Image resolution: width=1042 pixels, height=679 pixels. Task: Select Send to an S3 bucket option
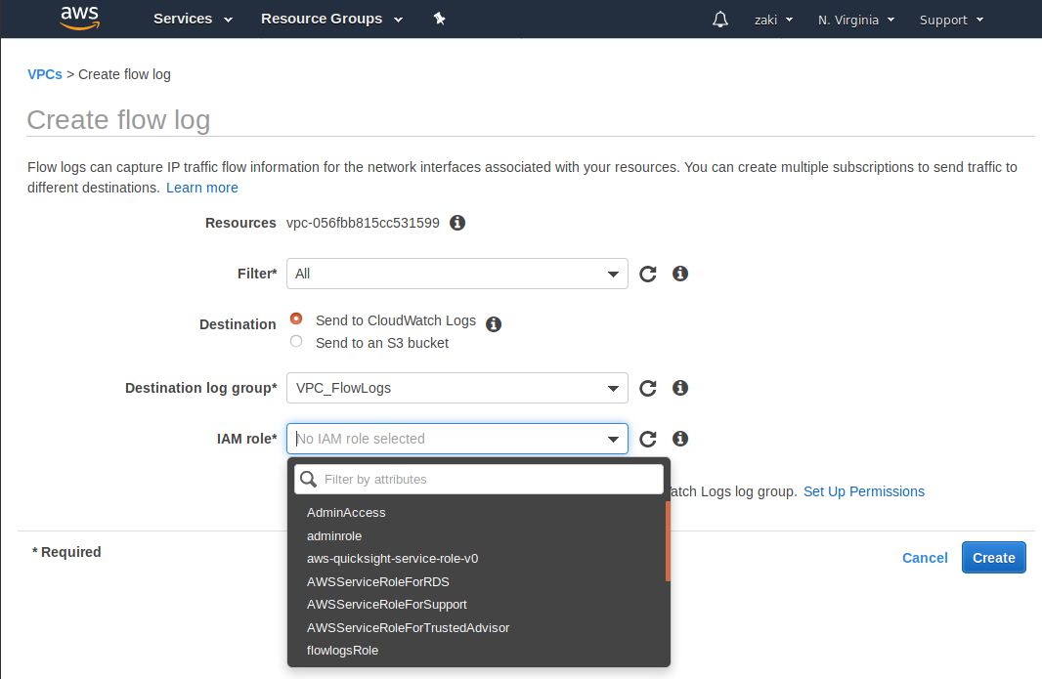click(x=296, y=342)
